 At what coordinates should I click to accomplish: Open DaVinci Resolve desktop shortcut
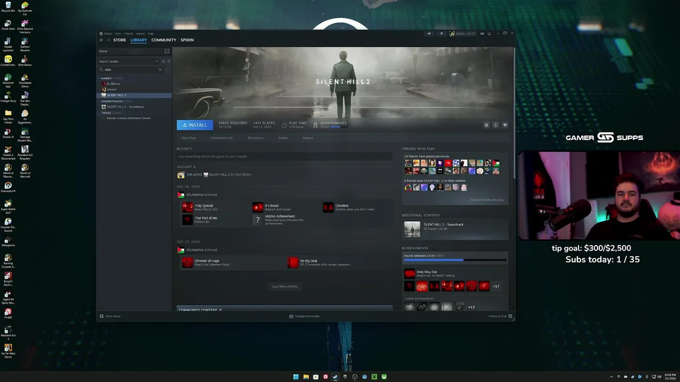coord(25,44)
